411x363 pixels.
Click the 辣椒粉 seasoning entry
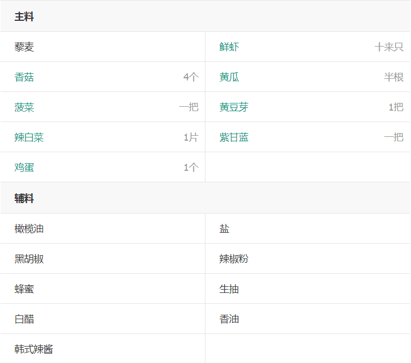234,259
